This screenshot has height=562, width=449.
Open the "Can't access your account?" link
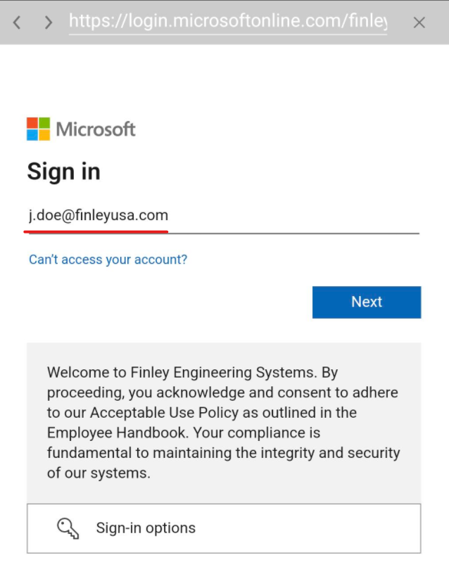[x=108, y=260]
